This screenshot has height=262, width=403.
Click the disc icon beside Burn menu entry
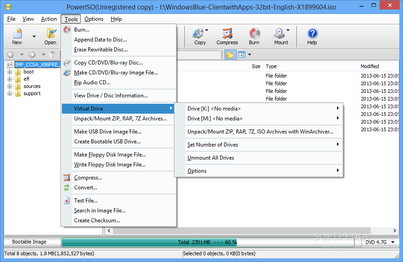click(x=67, y=30)
